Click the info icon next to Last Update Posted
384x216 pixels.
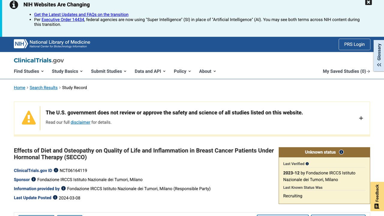pyautogui.click(x=55, y=197)
